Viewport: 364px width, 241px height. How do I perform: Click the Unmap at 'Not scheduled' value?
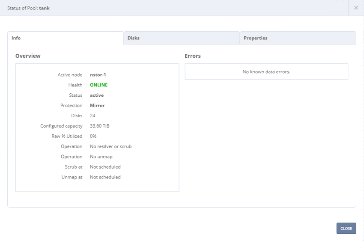[x=105, y=177]
